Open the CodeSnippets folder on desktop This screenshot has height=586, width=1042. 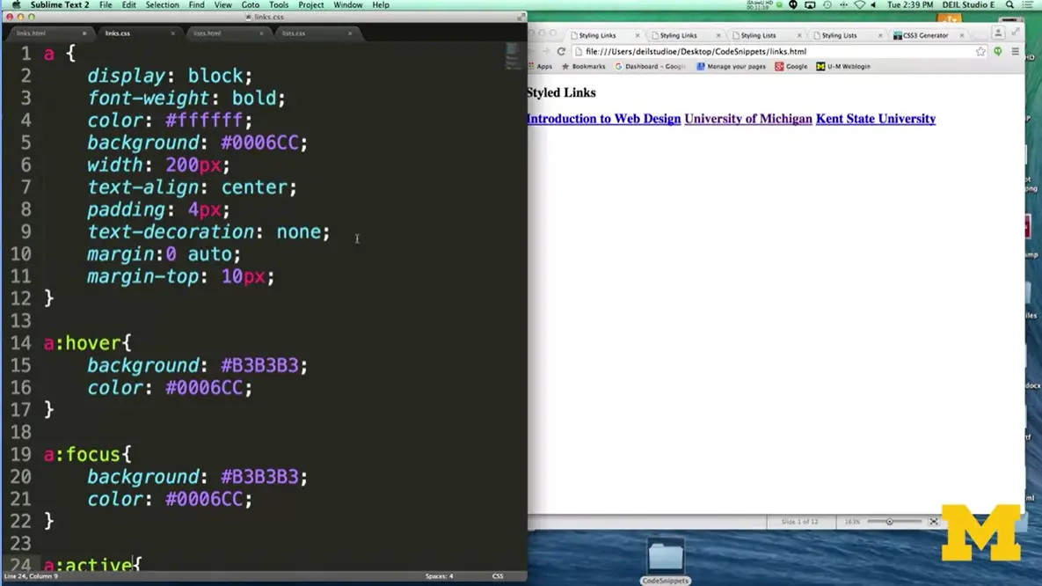(x=666, y=558)
